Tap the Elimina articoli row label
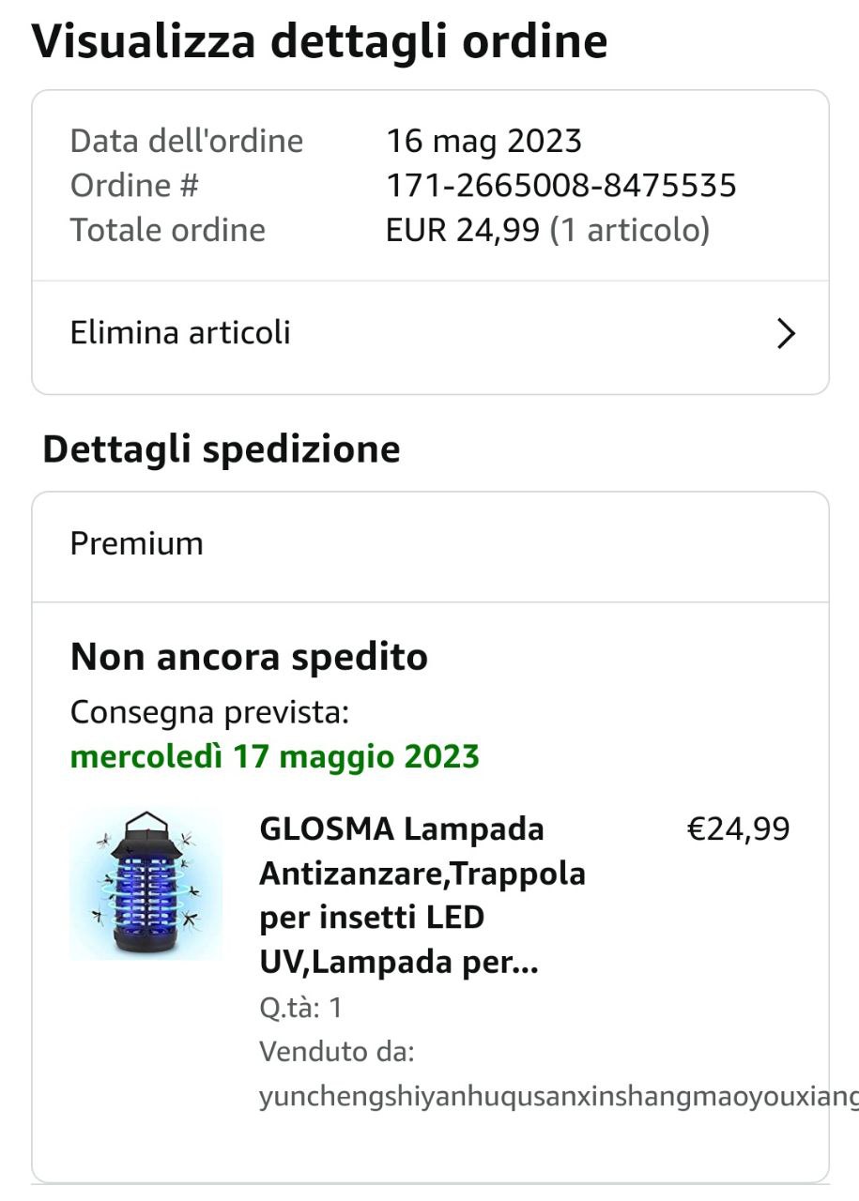The image size is (859, 1201). [x=180, y=332]
